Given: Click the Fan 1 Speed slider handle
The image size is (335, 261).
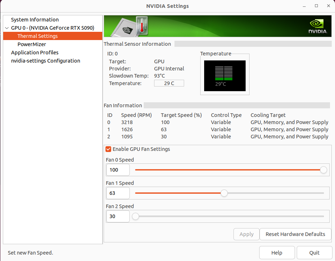Looking at the screenshot, I should [x=224, y=193].
